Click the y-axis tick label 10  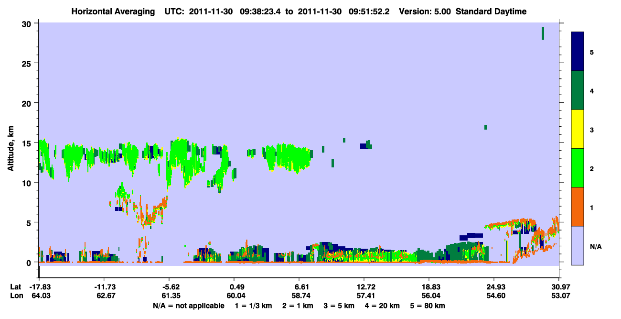point(27,183)
